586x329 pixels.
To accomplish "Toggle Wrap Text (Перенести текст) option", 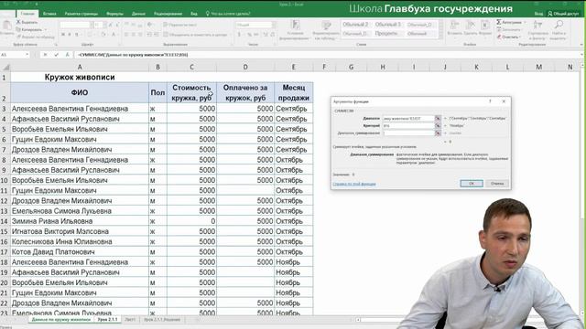I will [x=180, y=25].
